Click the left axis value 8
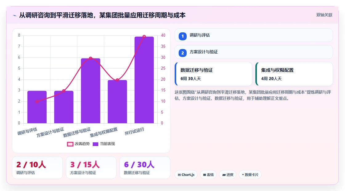 click(19, 35)
